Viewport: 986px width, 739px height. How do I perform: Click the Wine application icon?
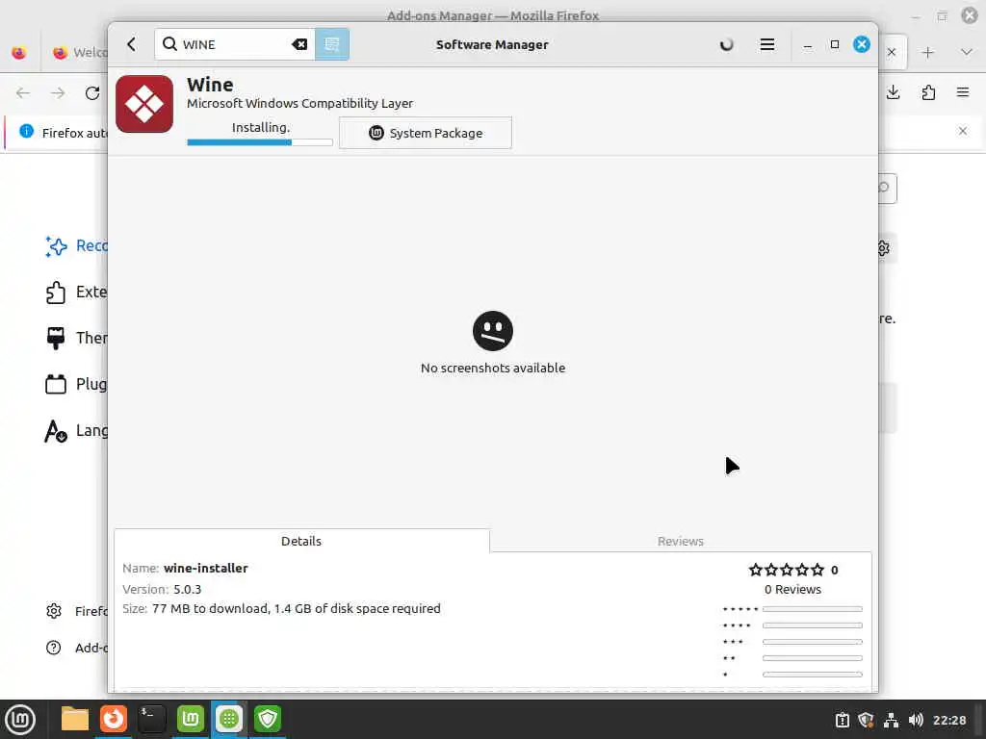(144, 104)
